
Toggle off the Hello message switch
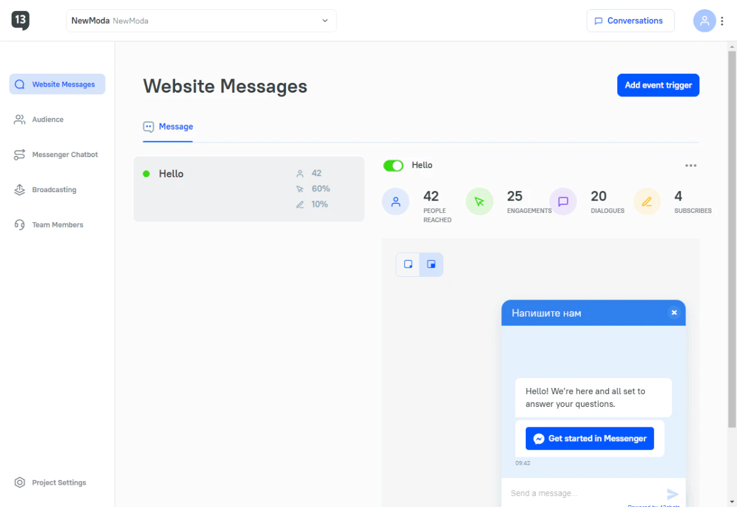[393, 166]
